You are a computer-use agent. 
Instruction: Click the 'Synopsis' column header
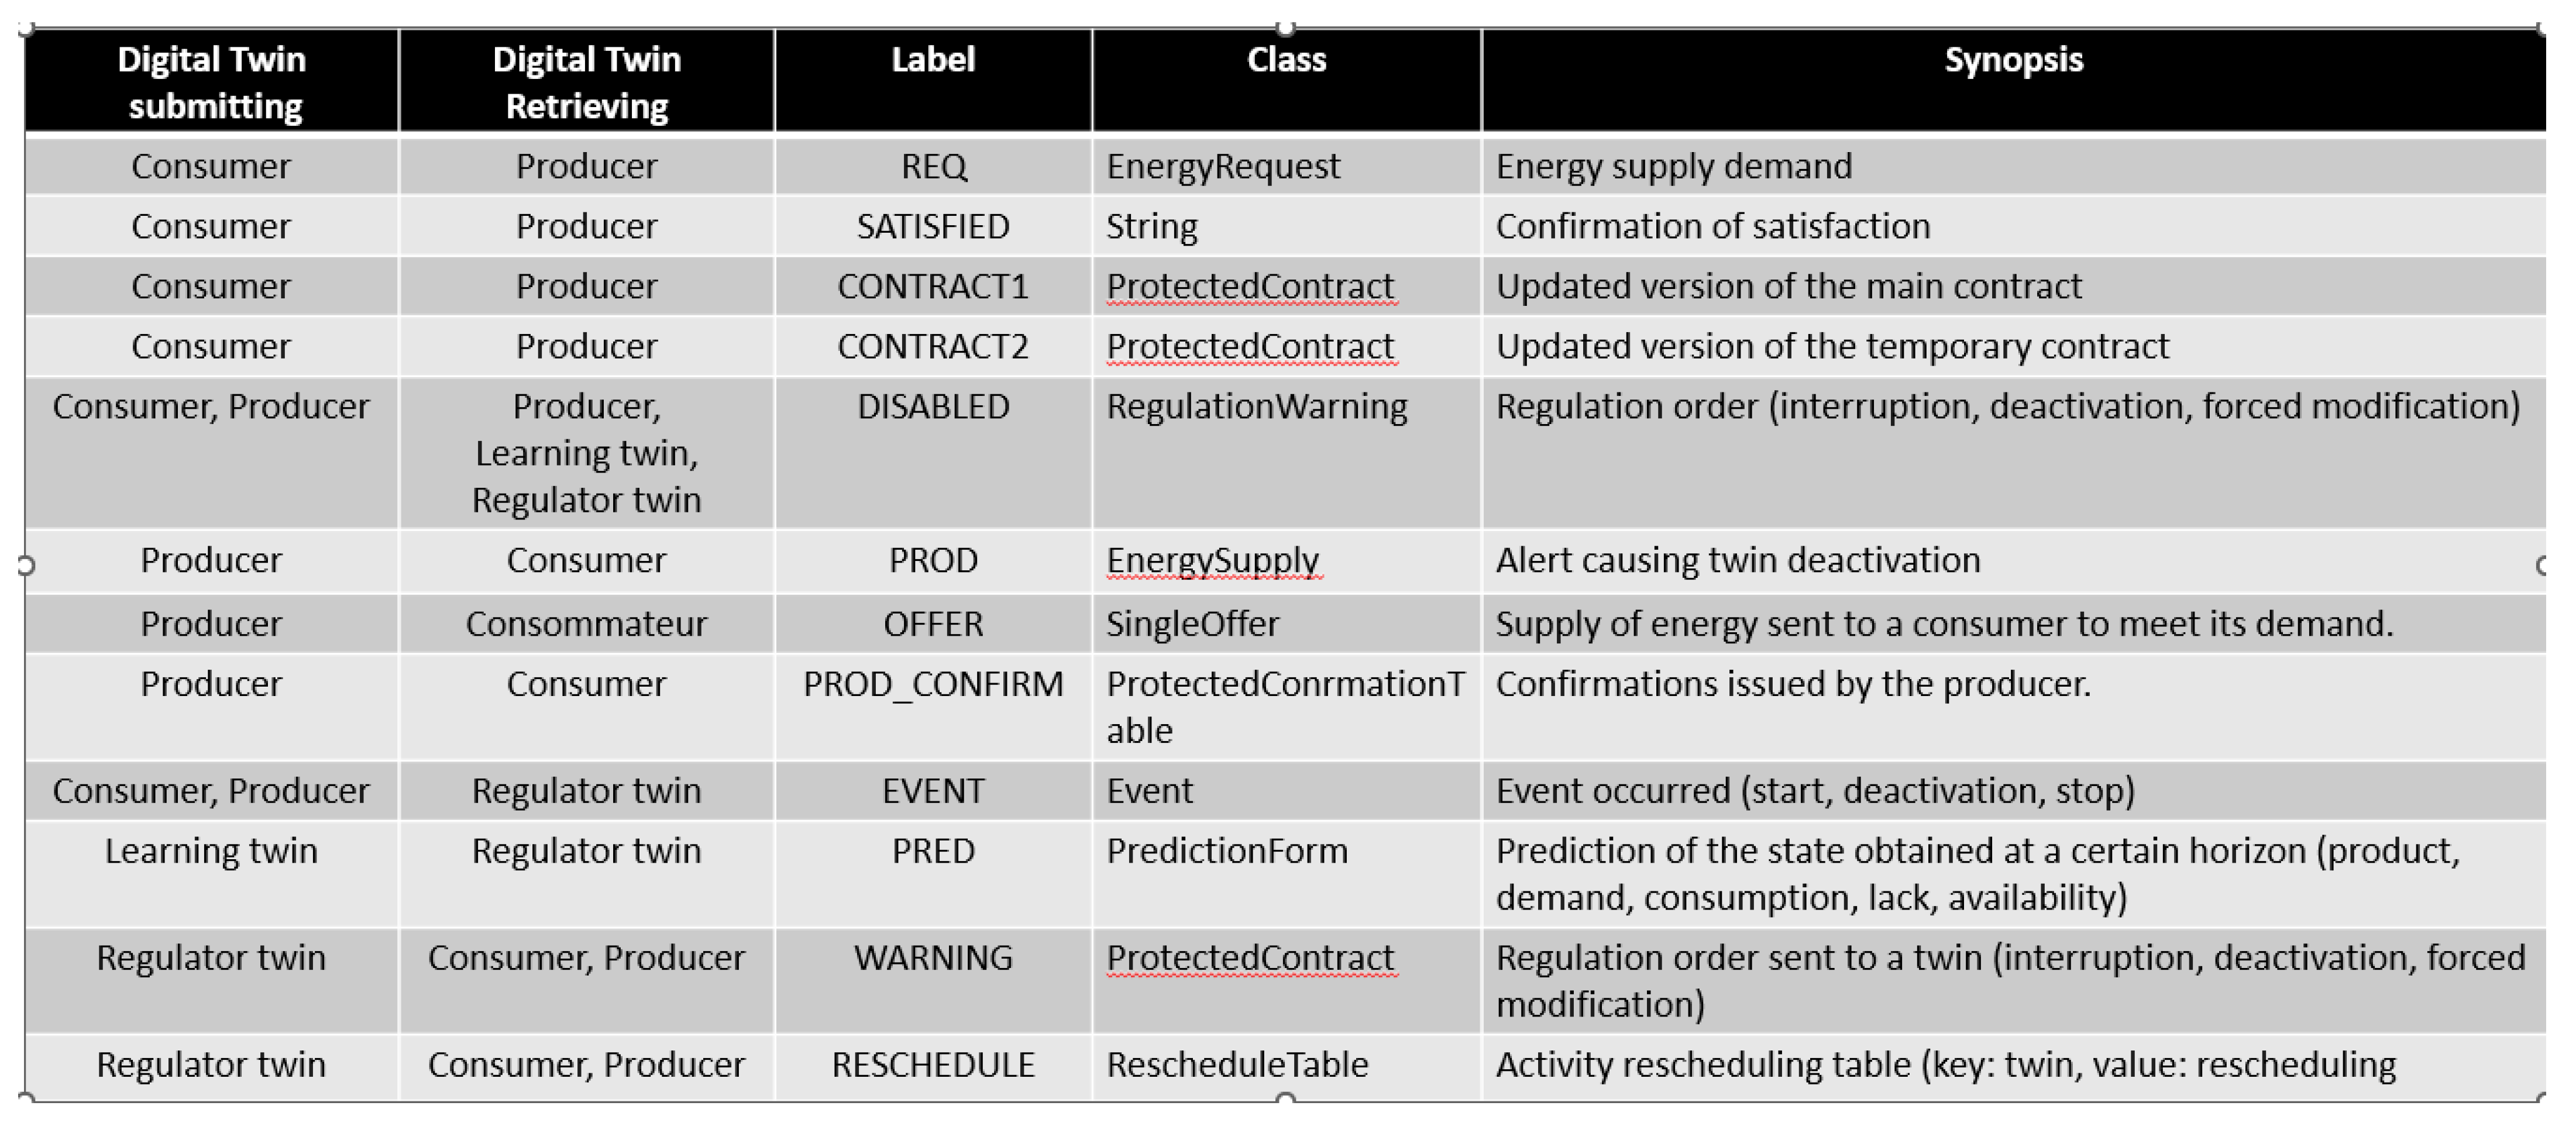point(2013,60)
